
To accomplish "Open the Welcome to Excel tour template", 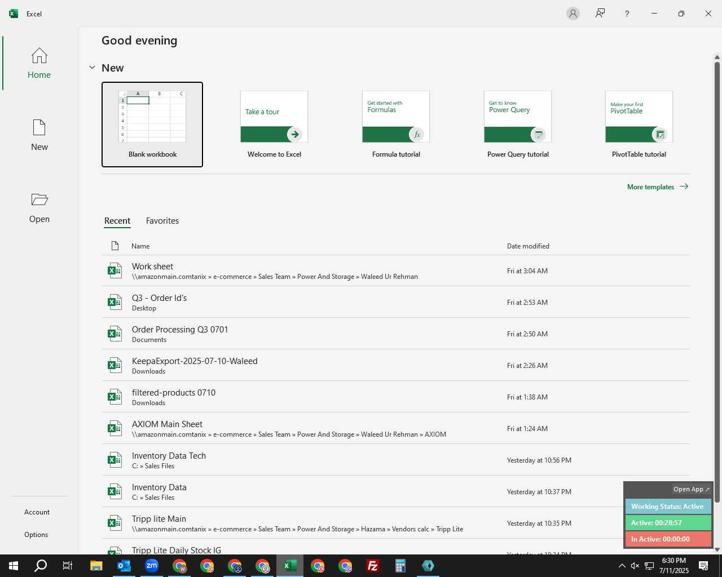I will coord(274,125).
